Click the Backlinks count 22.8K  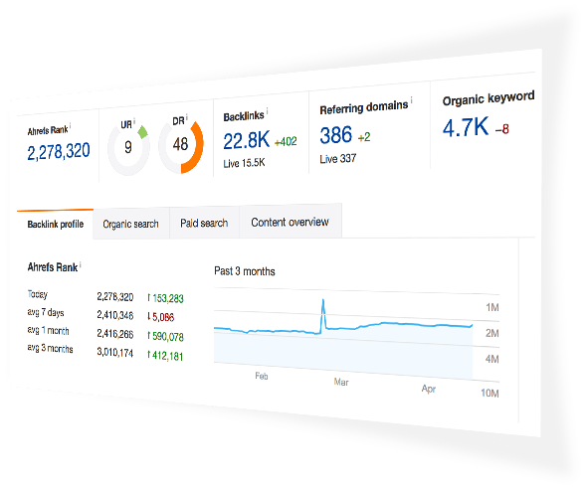(247, 140)
